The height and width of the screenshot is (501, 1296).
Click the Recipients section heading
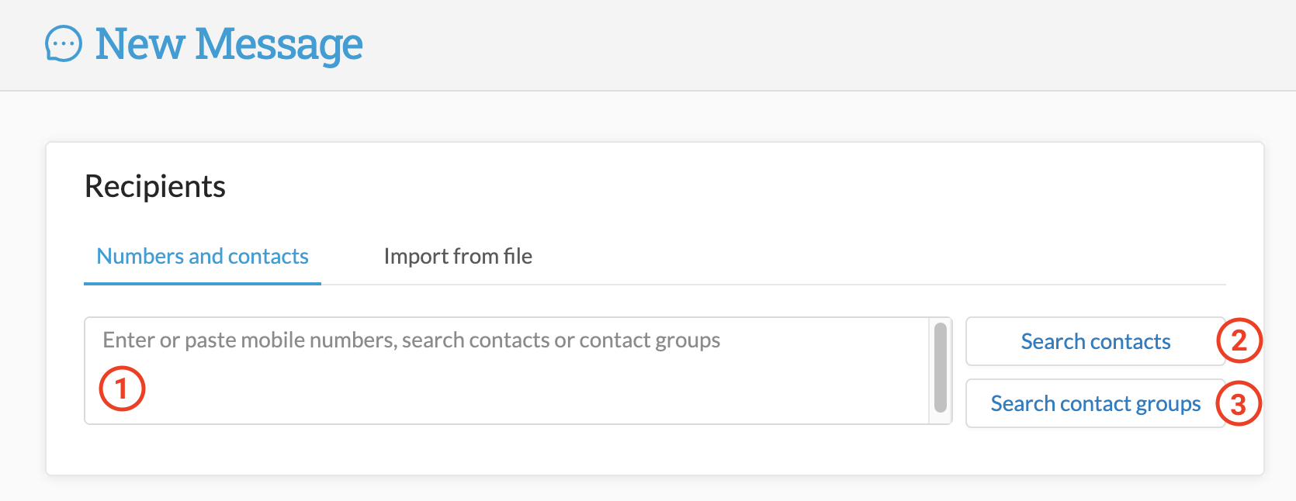(x=155, y=187)
